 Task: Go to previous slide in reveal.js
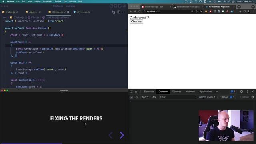click(x=111, y=135)
